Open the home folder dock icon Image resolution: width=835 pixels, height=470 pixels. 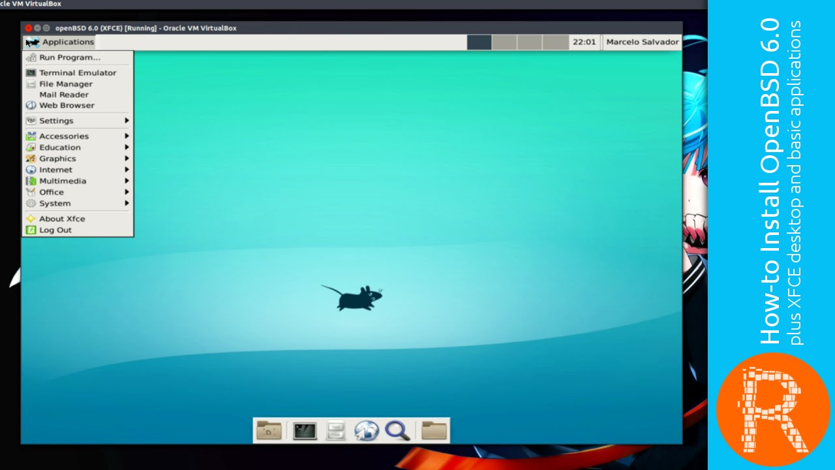point(269,431)
